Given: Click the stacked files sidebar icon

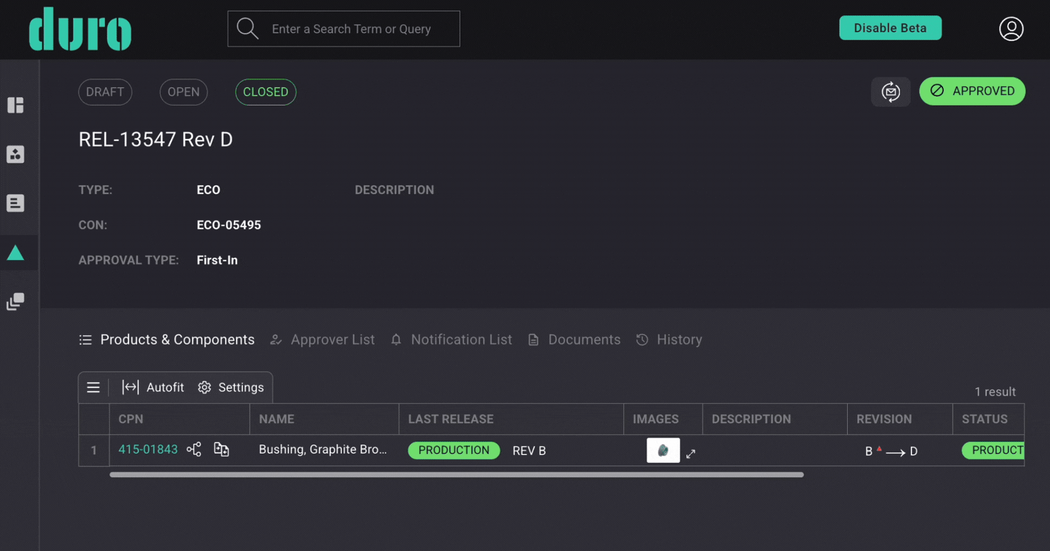Looking at the screenshot, I should 16,301.
